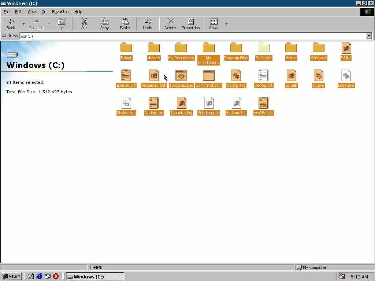The height and width of the screenshot is (281, 375).
Task: Click the 1.44MB status bar text
Action: tap(96, 267)
